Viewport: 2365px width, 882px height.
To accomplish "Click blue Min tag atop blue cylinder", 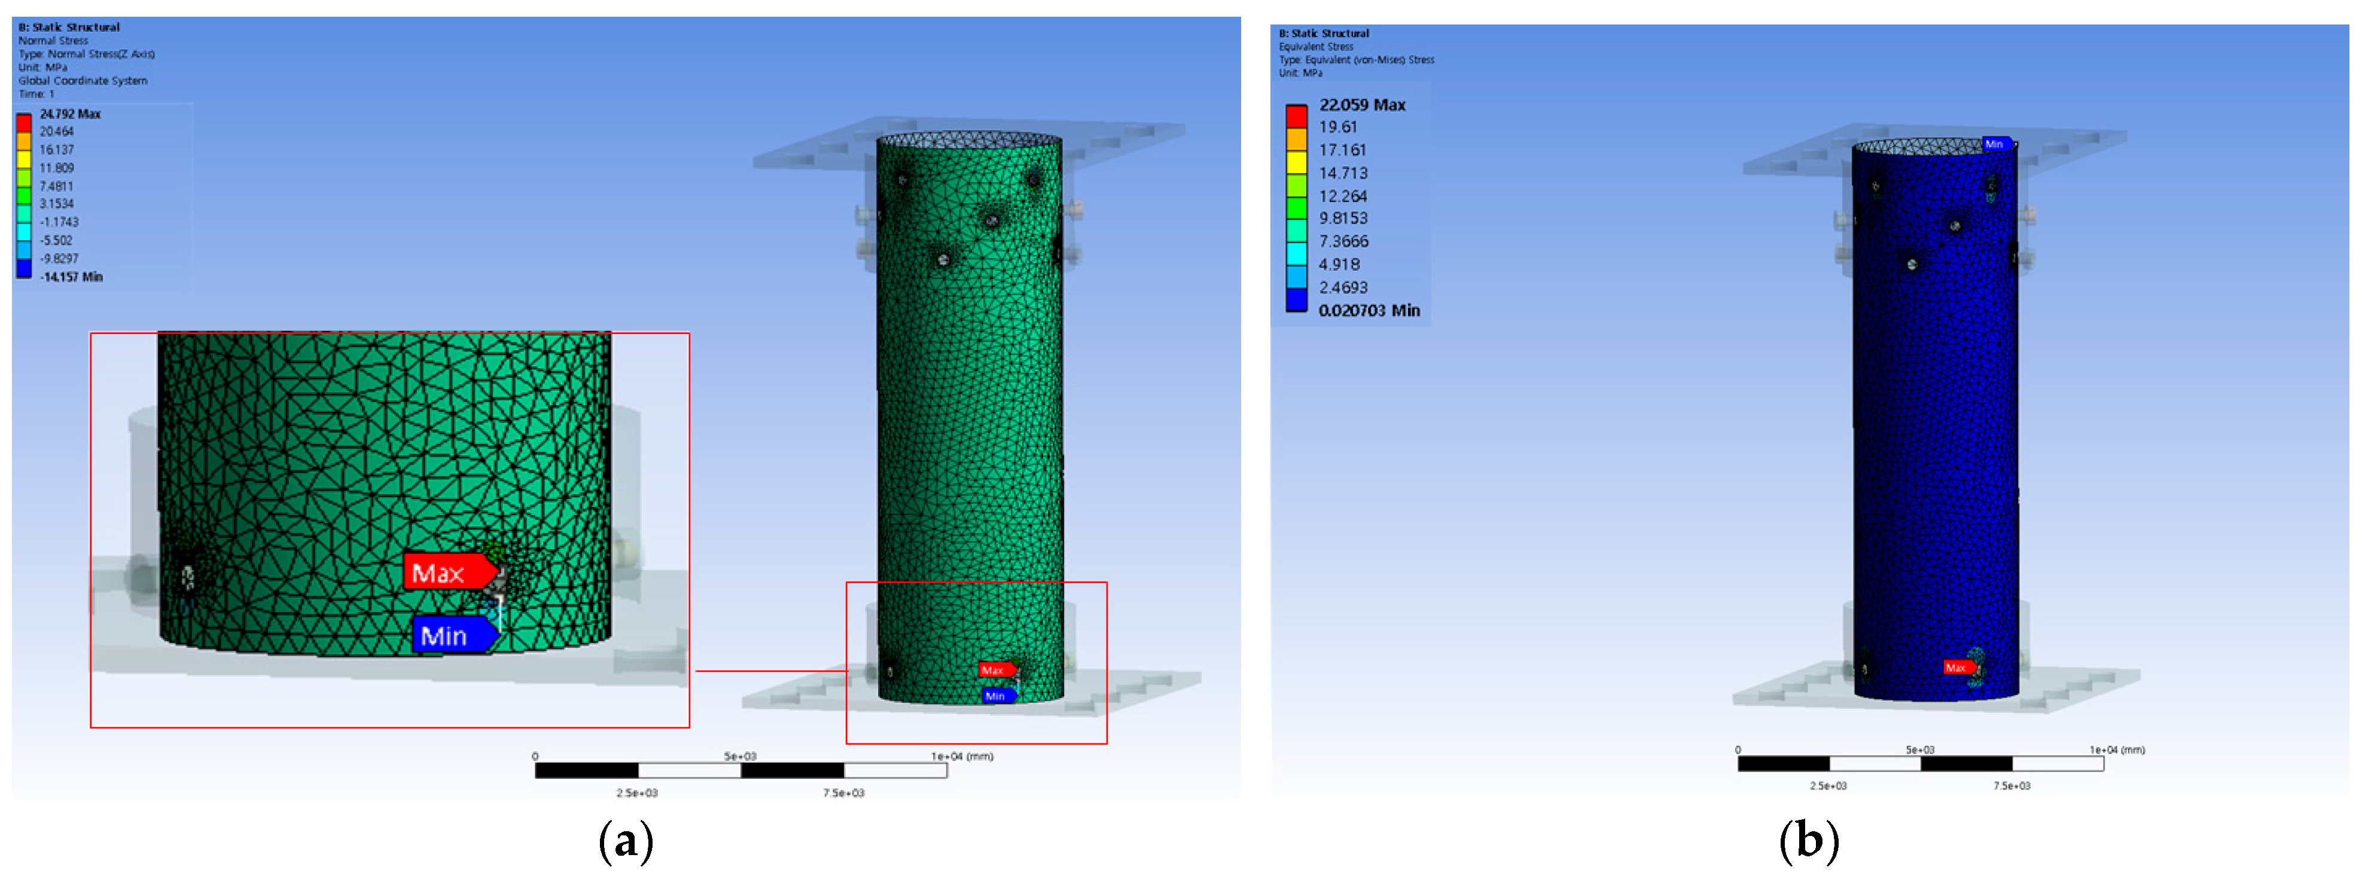I will (1996, 144).
